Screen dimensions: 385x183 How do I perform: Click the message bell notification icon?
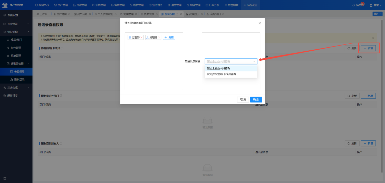354,5
